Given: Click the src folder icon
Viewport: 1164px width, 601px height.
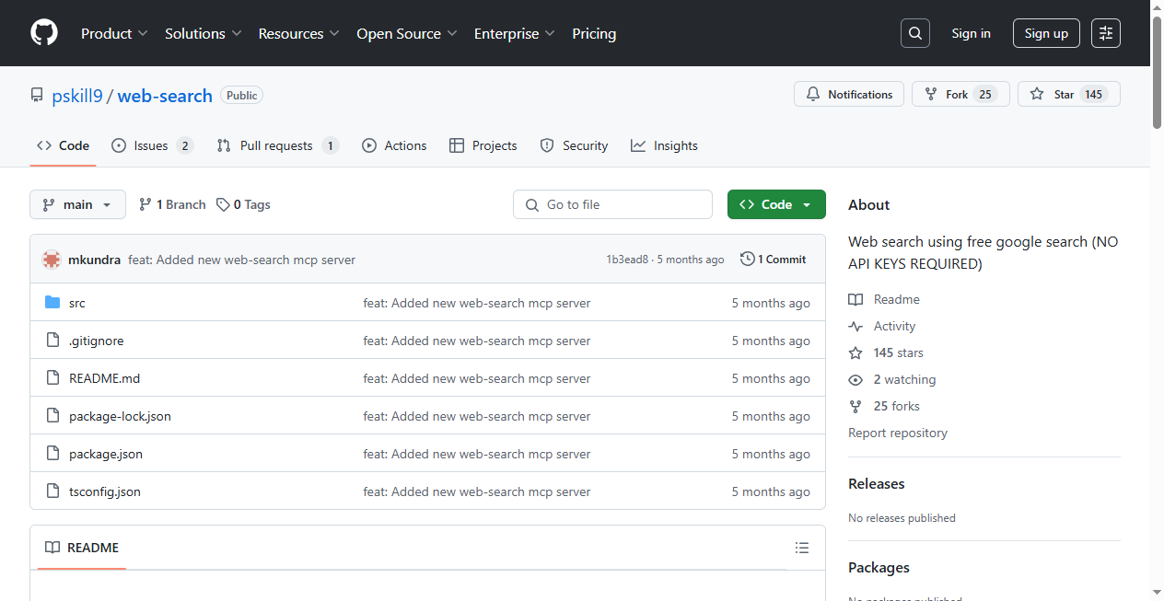Looking at the screenshot, I should click(x=52, y=303).
